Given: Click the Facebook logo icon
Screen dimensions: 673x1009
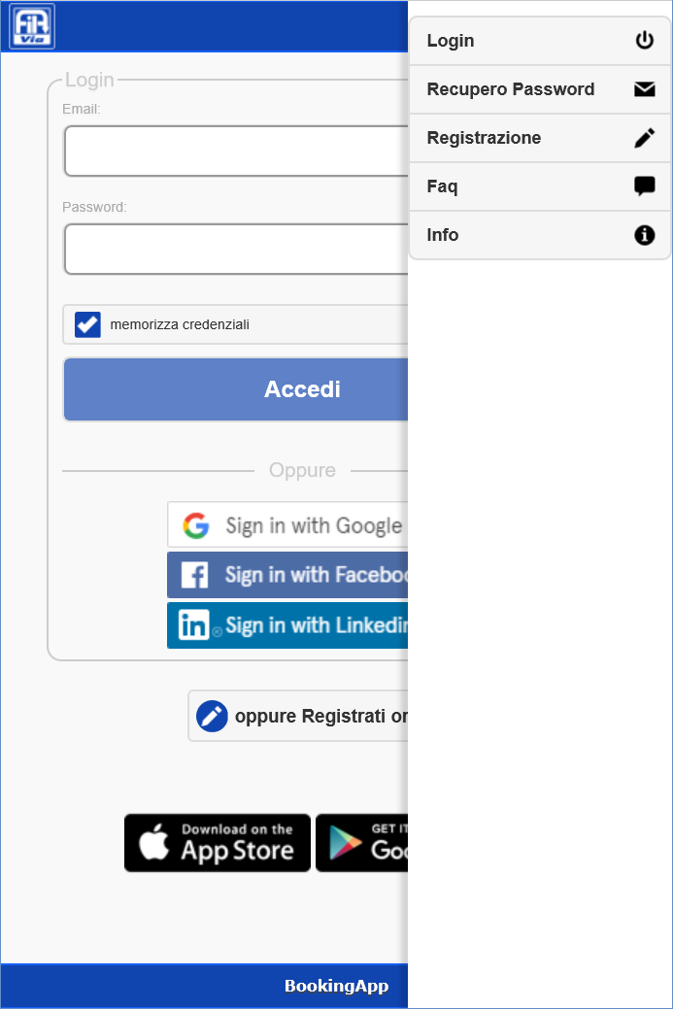Looking at the screenshot, I should (x=194, y=575).
